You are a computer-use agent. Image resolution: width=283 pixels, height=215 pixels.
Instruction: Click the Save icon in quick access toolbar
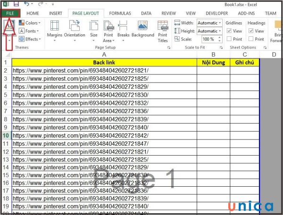(16, 4)
